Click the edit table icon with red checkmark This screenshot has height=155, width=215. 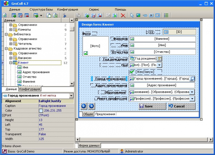click(x=20, y=15)
